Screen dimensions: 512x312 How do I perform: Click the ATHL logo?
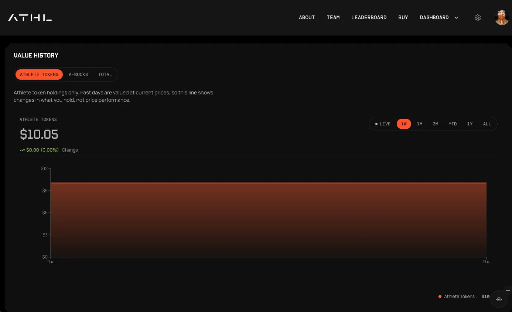coord(30,18)
